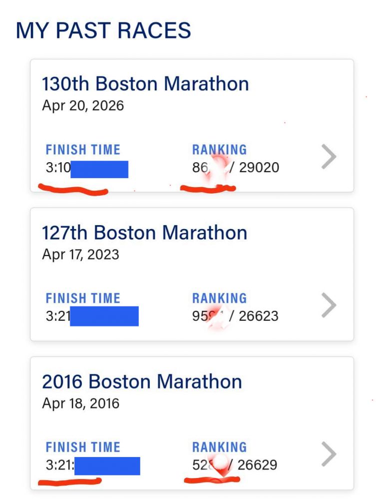Open the 2016 Boston Marathon chevron arrow
Screen dimensions: 379x499
[x=329, y=454]
